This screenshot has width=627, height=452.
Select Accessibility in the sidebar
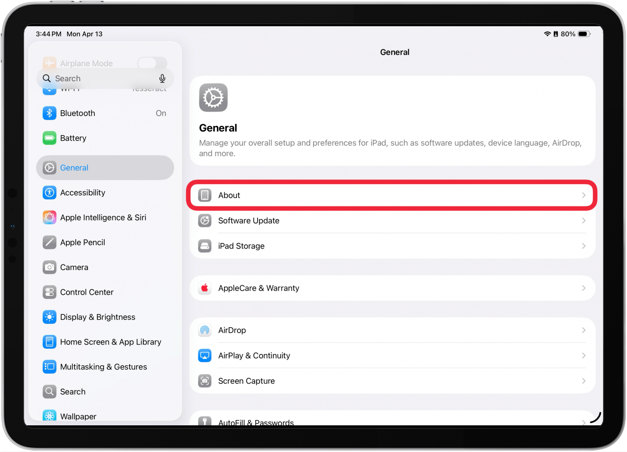tap(105, 193)
